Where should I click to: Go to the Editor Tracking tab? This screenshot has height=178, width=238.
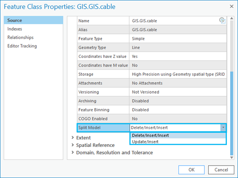click(x=22, y=46)
